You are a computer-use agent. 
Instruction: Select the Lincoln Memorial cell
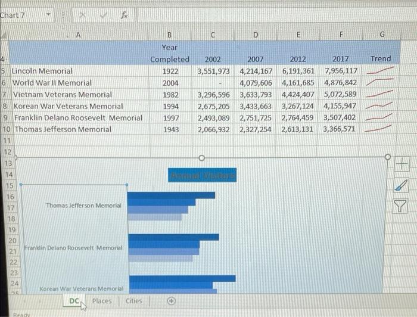(79, 72)
